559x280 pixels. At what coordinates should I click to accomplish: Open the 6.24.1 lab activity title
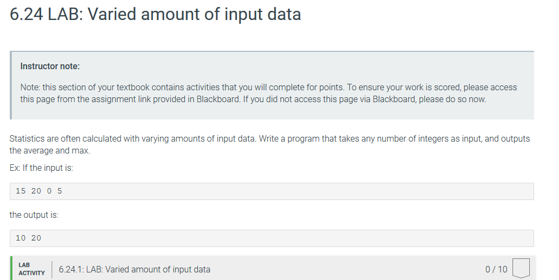(x=135, y=269)
